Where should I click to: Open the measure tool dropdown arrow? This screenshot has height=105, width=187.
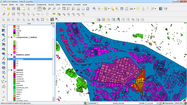[134, 9]
